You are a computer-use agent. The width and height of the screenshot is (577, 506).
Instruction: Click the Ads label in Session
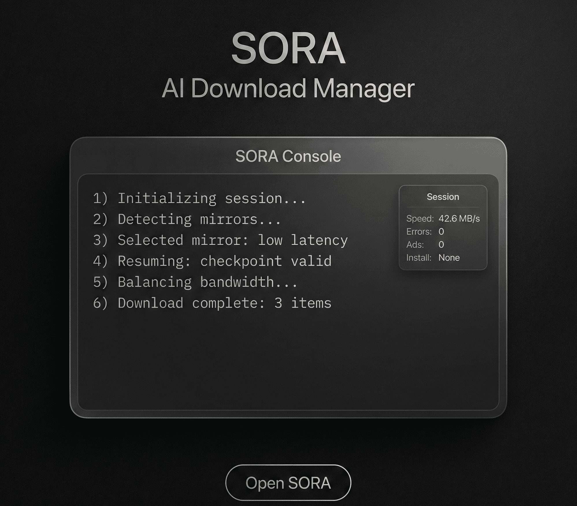click(415, 245)
